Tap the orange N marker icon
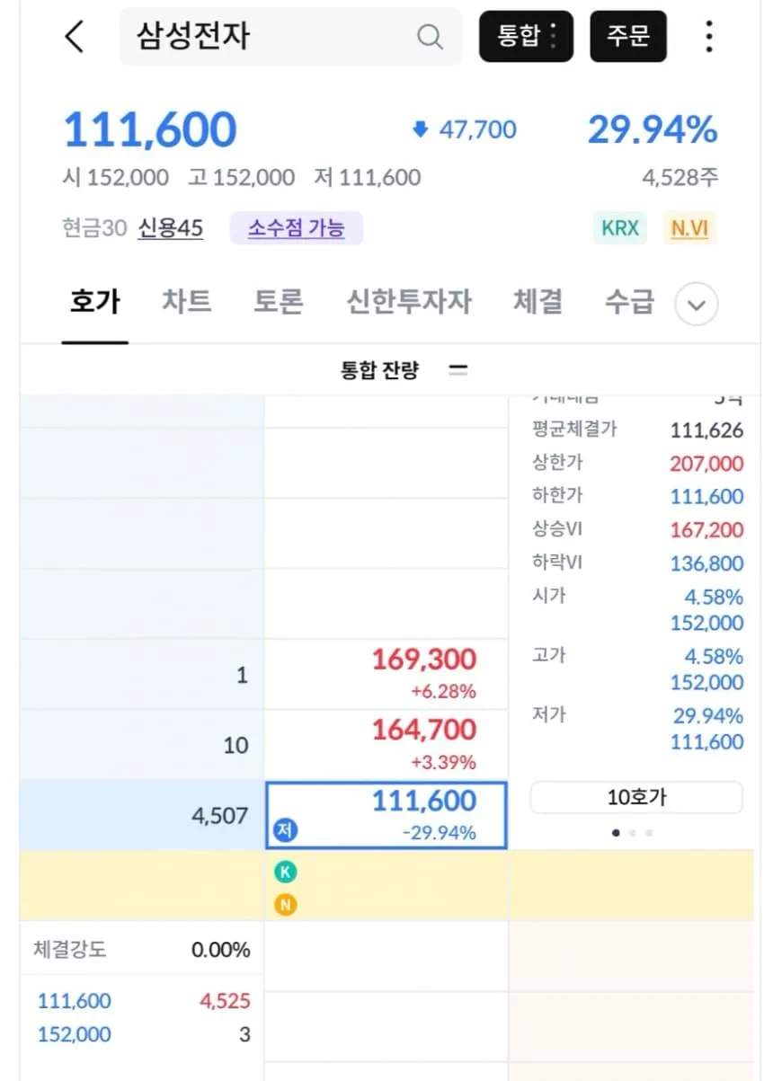764x1081 pixels. [x=286, y=905]
